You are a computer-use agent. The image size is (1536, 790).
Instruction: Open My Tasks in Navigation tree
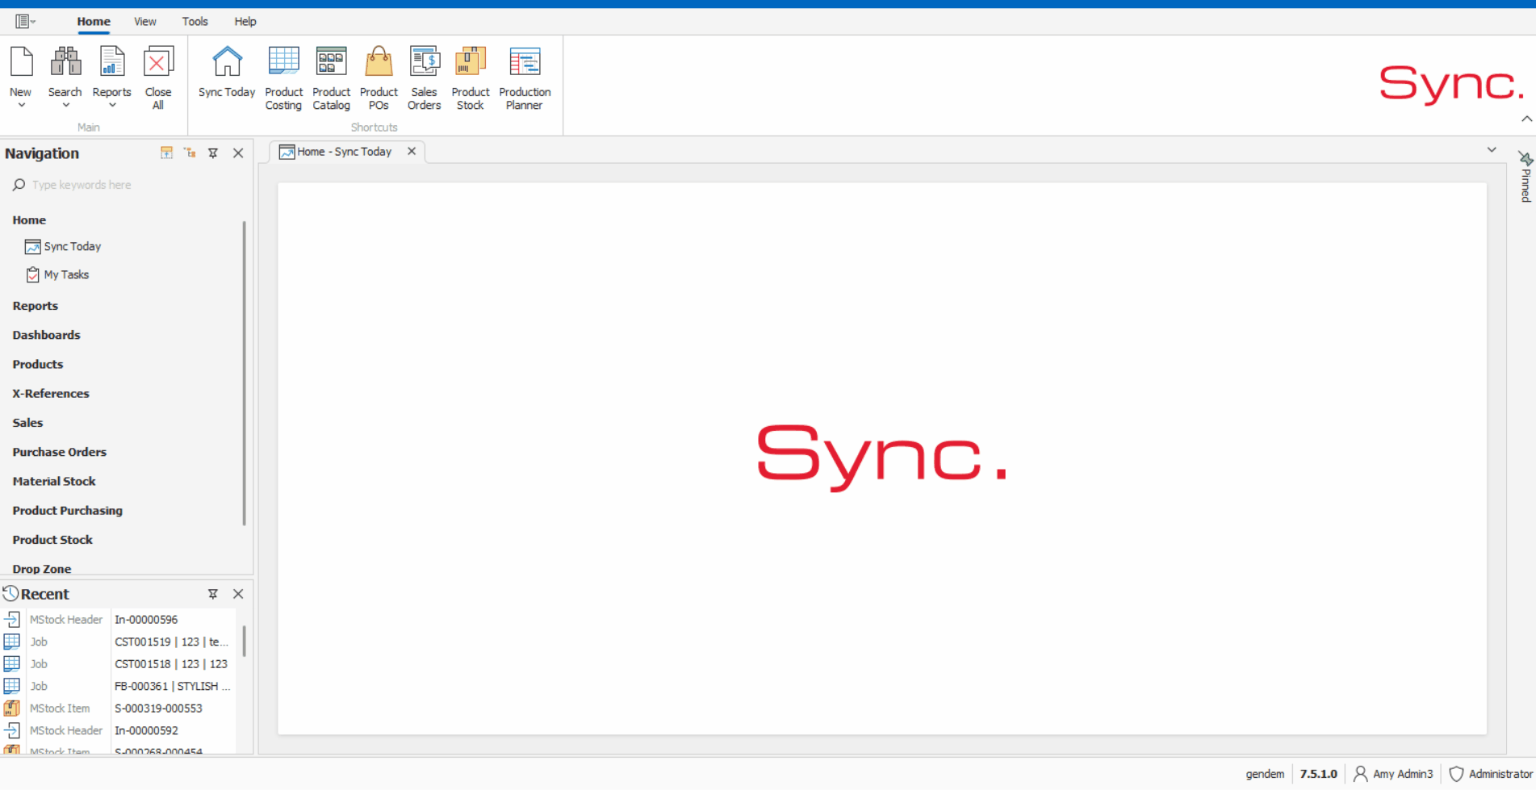tap(66, 275)
